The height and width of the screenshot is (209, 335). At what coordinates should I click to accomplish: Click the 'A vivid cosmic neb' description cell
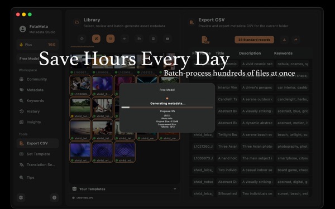point(257,64)
